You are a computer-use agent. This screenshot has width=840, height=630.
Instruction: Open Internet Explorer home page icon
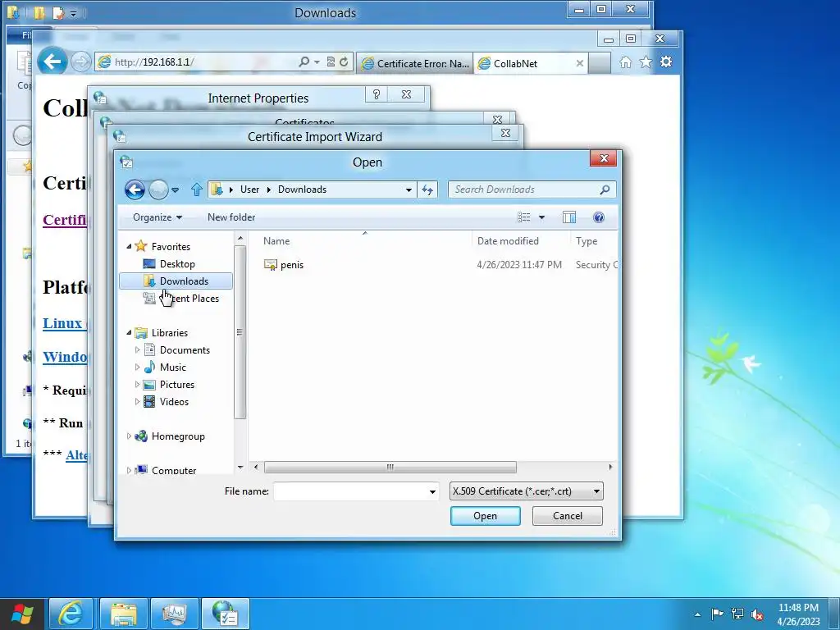625,62
